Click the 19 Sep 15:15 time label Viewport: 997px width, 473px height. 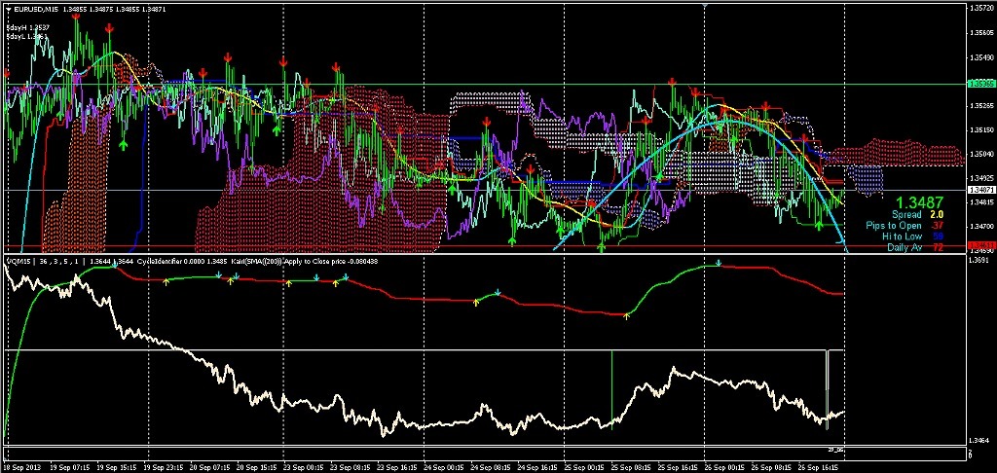pyautogui.click(x=115, y=466)
